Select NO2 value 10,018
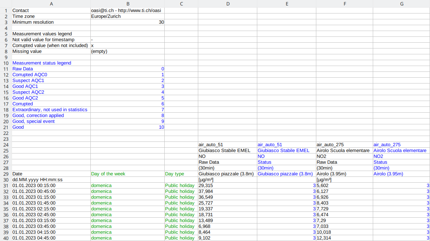Image resolution: width=430 pixels, height=241 pixels. [x=344, y=232]
